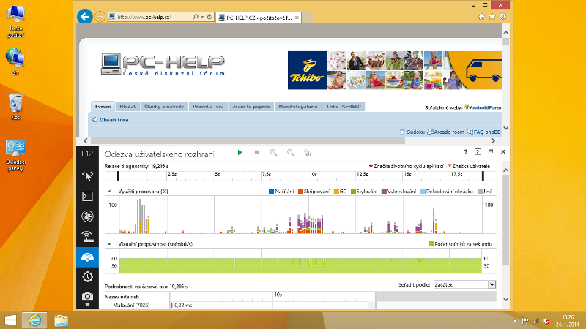This screenshot has width=586, height=329.
Task: Select the DOM Explorer element picker tool
Action: coord(87,175)
